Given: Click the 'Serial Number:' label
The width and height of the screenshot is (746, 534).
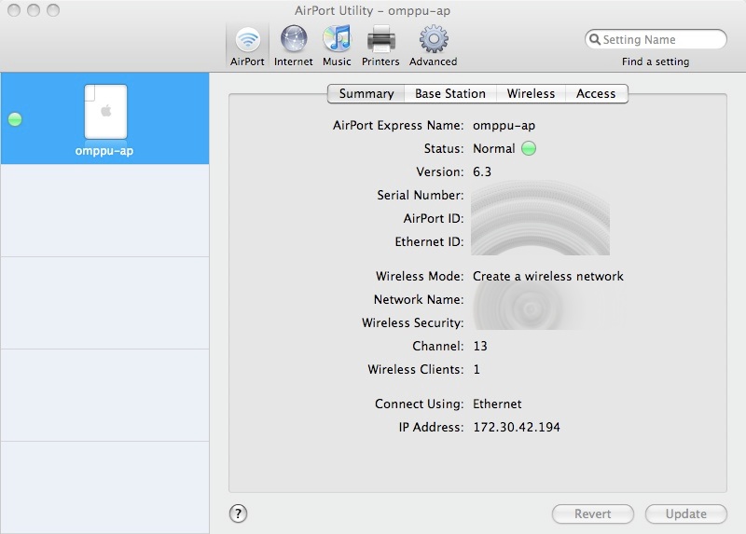Looking at the screenshot, I should (x=421, y=195).
